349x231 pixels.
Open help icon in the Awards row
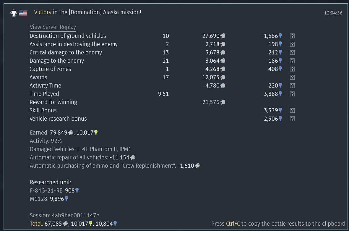coord(292,77)
